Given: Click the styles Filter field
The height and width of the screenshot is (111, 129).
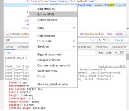Looking at the screenshot, I should coord(17,53).
